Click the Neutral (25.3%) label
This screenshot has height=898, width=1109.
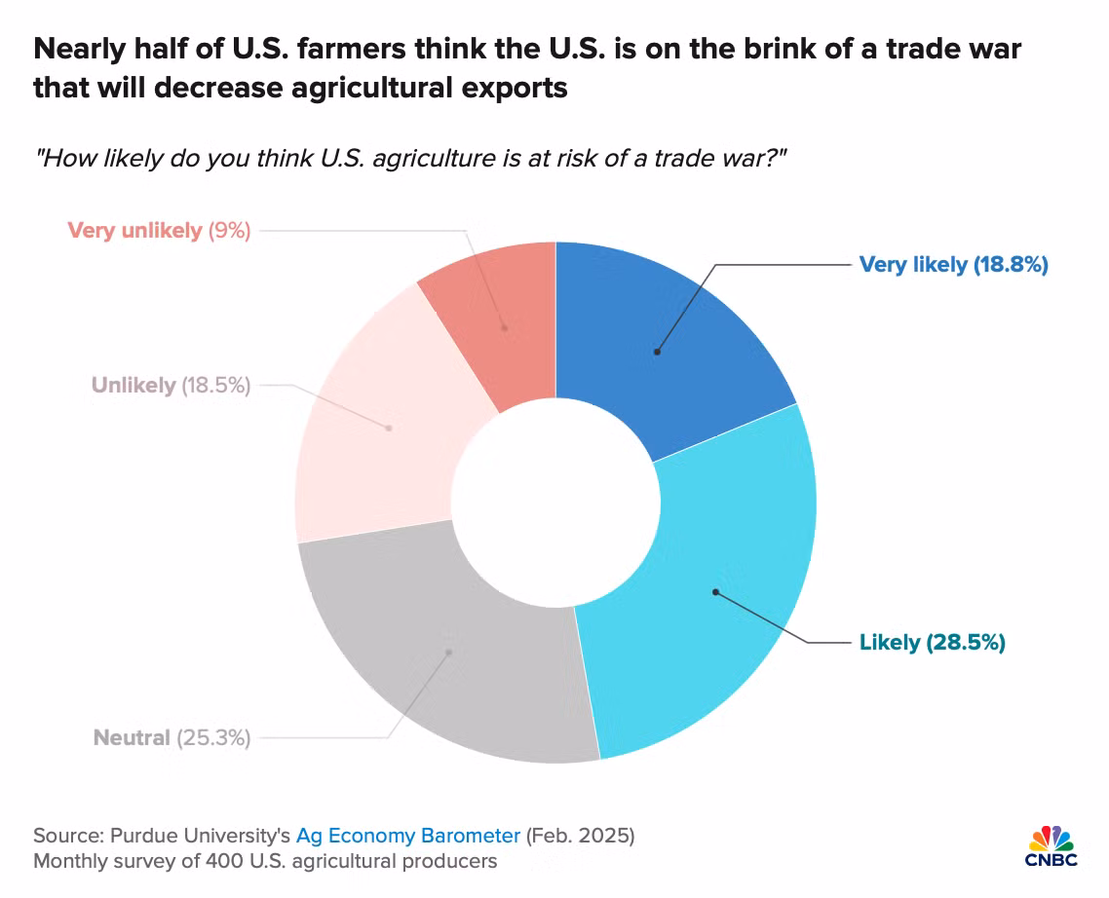172,737
